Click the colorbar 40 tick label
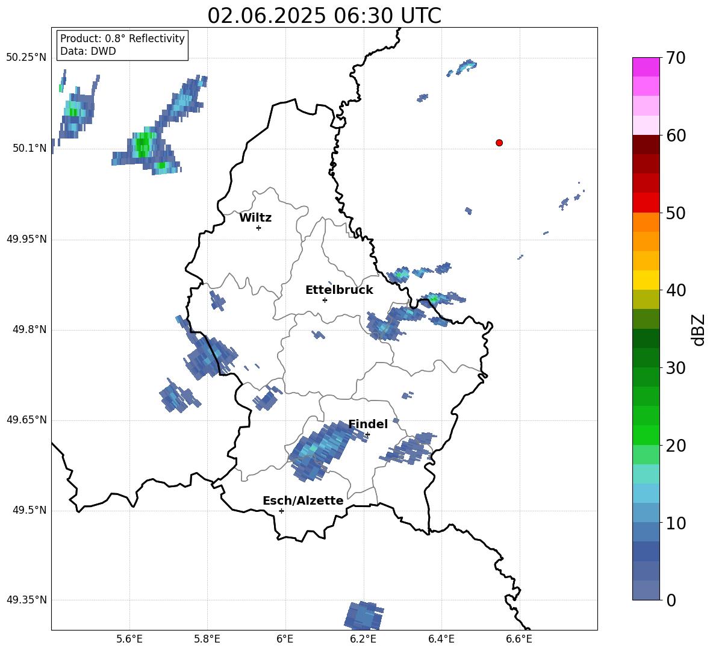This screenshot has height=651, width=713. [676, 290]
